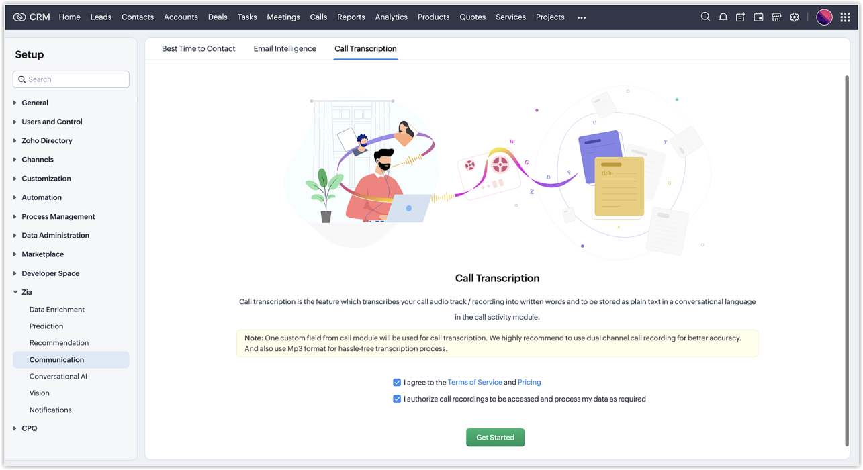Click the search magnifier icon in top bar
Viewport: 863px width, 470px height.
coord(705,17)
